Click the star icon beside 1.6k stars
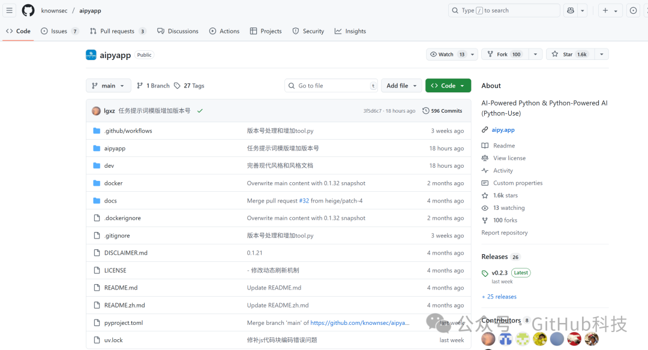Screen dimensions: 648x350 (485, 195)
